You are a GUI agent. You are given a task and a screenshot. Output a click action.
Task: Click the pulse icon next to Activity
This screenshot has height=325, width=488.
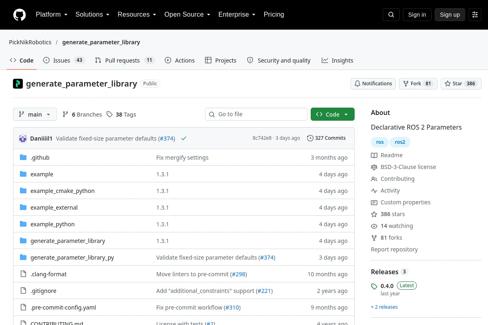[x=374, y=191]
